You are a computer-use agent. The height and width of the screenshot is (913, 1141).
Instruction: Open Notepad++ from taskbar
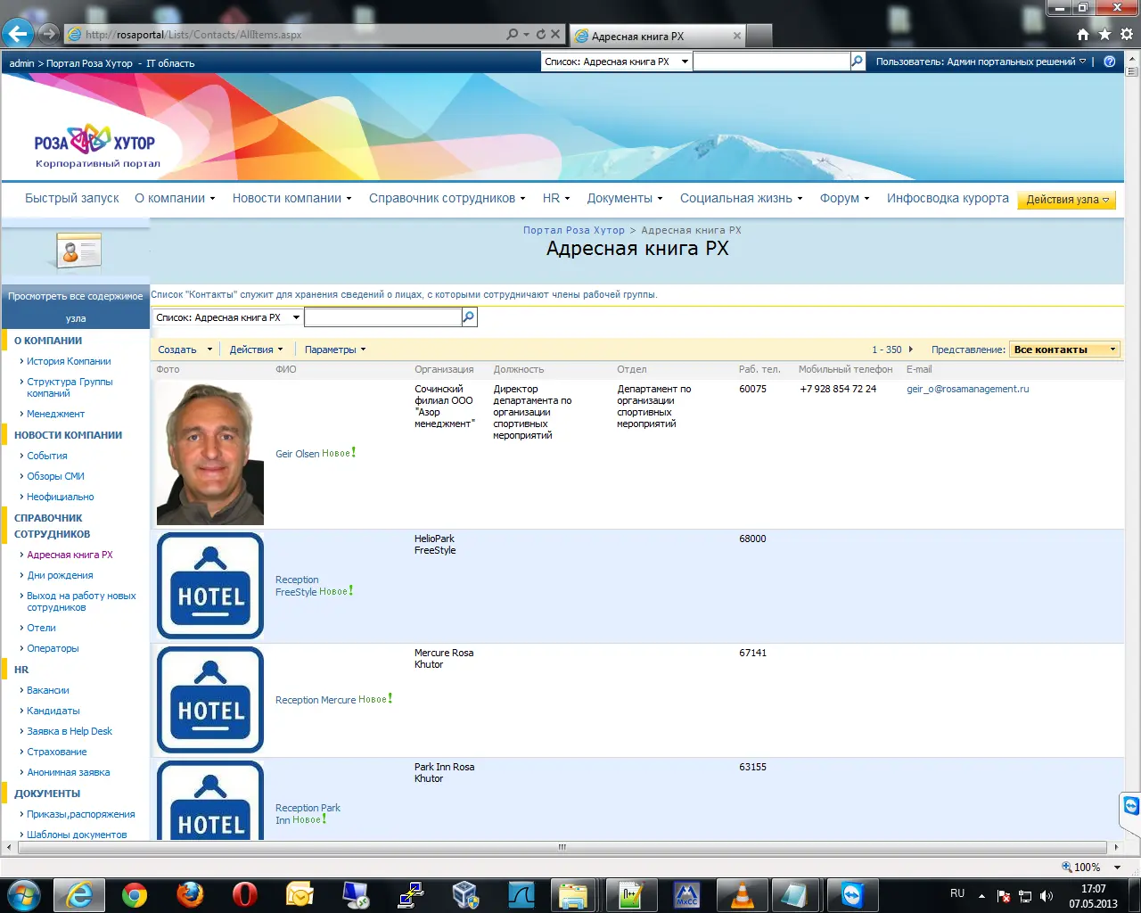pyautogui.click(x=631, y=894)
